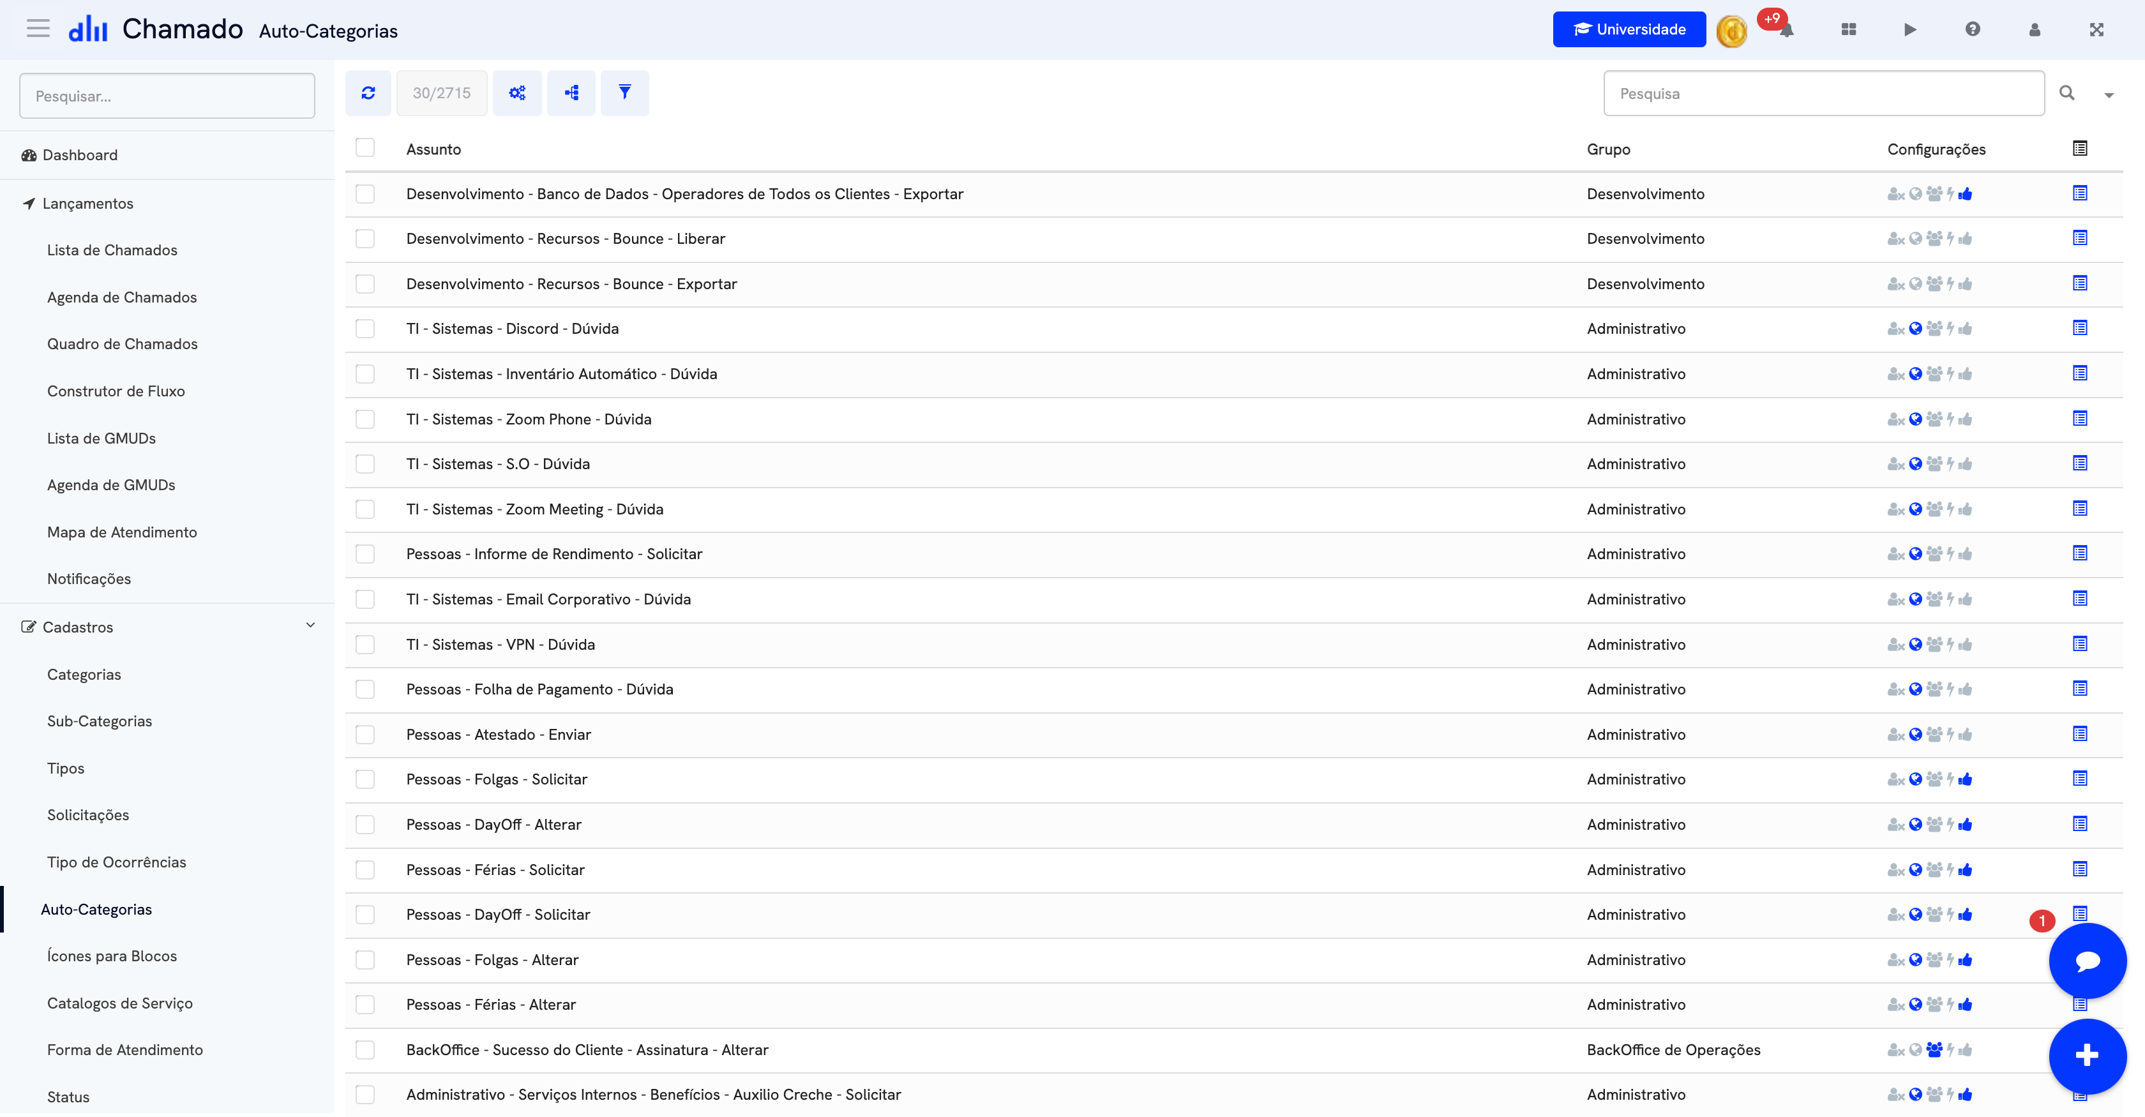Click the Universidade button

pyautogui.click(x=1629, y=29)
